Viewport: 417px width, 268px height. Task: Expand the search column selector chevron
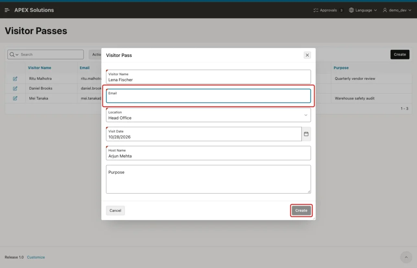17,55
